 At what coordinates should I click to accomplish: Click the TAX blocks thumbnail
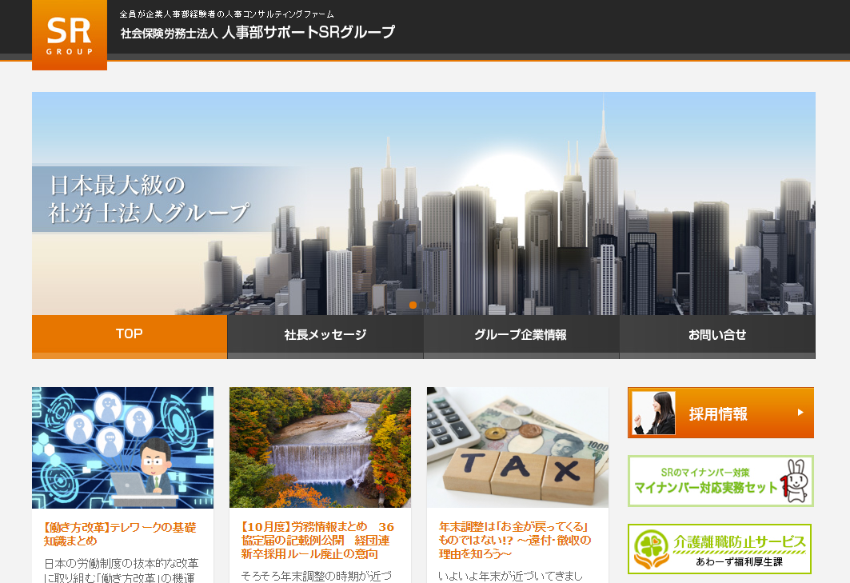pyautogui.click(x=517, y=447)
